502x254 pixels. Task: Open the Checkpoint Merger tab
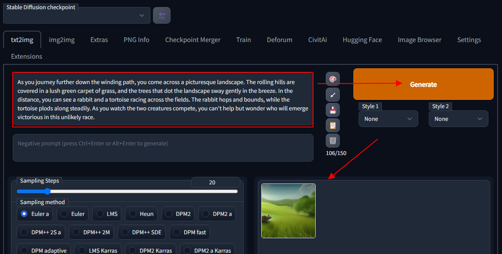pos(193,40)
